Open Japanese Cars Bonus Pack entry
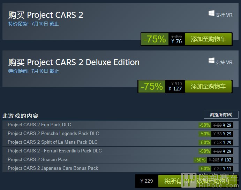241x190 pixels. click(53, 168)
